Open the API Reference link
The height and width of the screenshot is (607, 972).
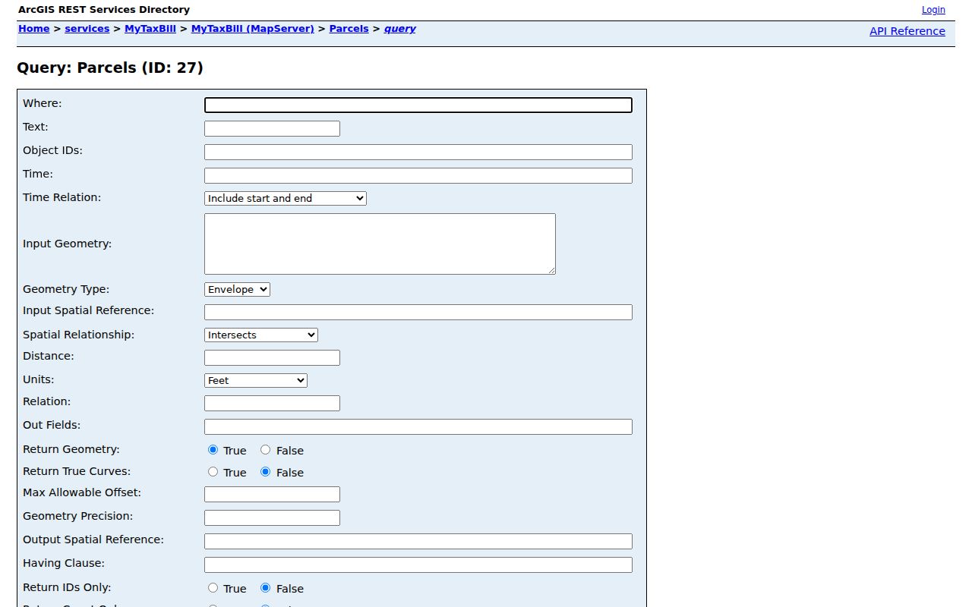(907, 31)
